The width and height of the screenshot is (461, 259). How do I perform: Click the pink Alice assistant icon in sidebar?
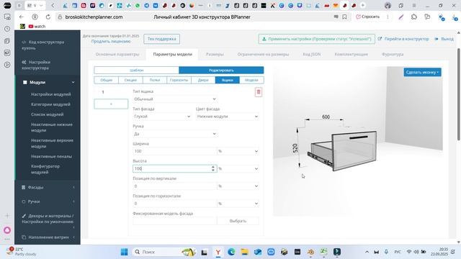coord(7,230)
